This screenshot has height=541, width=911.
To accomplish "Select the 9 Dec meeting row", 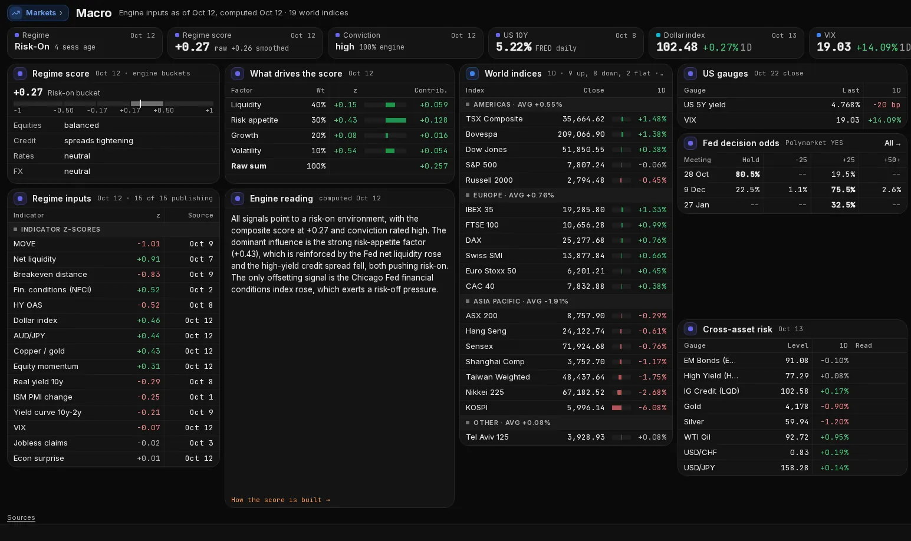I will 792,190.
